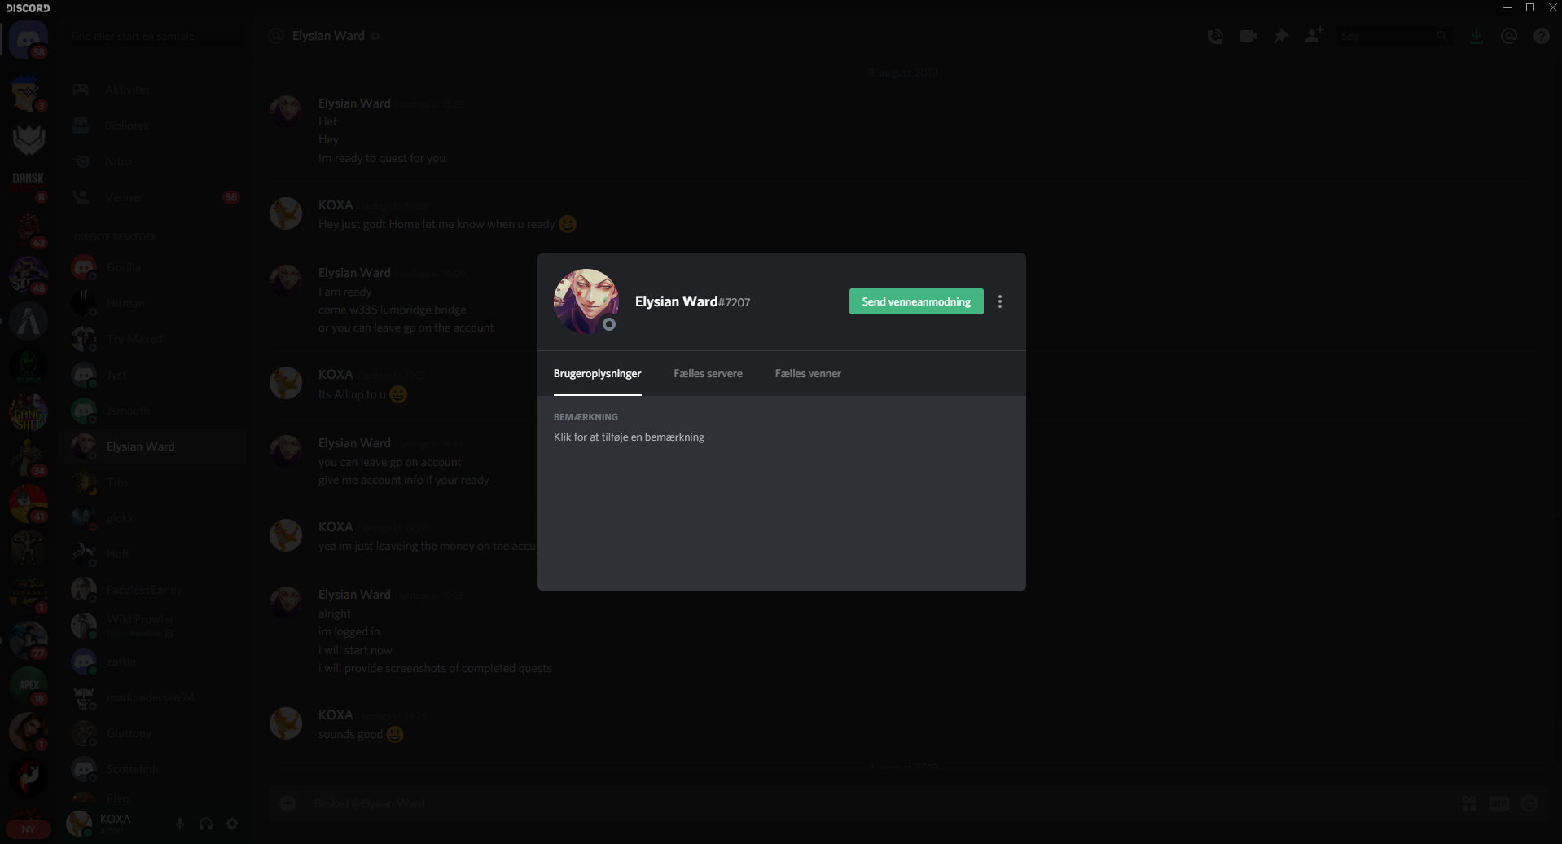Open the server icon with badge 41
This screenshot has height=844, width=1562.
(x=29, y=503)
